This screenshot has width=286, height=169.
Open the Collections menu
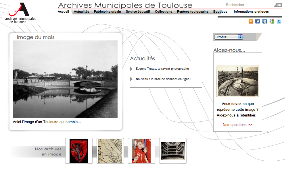164,11
